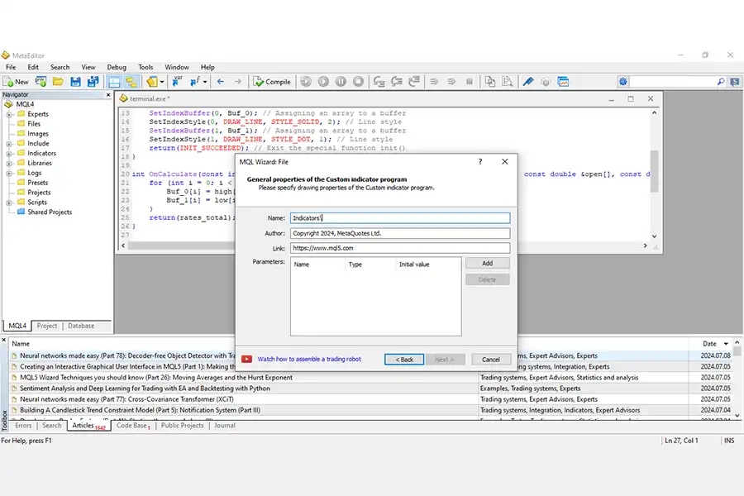Click the chart window toolbar icon
The height and width of the screenshot is (496, 744).
563,82
